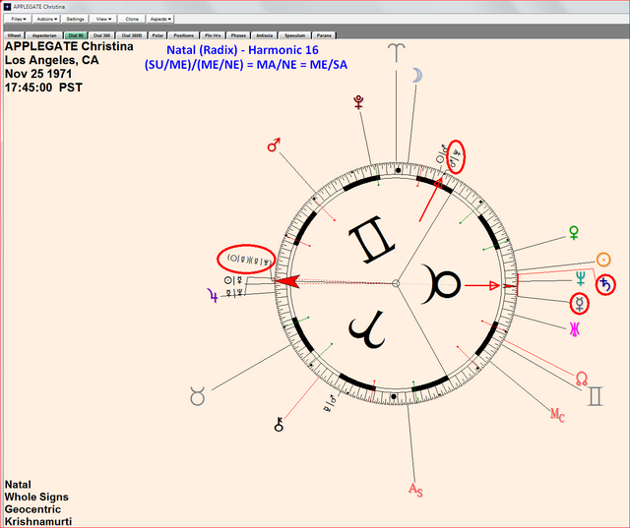Viewport: 630px width, 528px height.
Task: Switch to the Aspectarian tab
Action: click(x=44, y=35)
